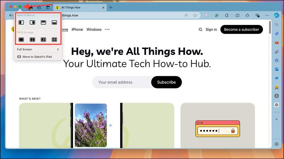Viewport: 284px width, 159px height.
Task: Open sidebar ChatGPT app
Action: pos(276,105)
